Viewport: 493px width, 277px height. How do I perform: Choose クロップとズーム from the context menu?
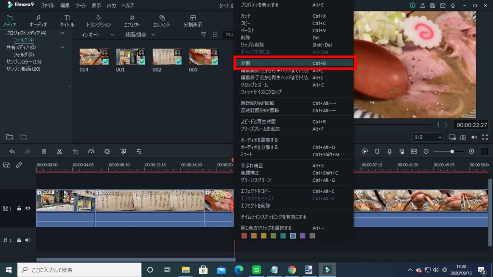coord(254,85)
